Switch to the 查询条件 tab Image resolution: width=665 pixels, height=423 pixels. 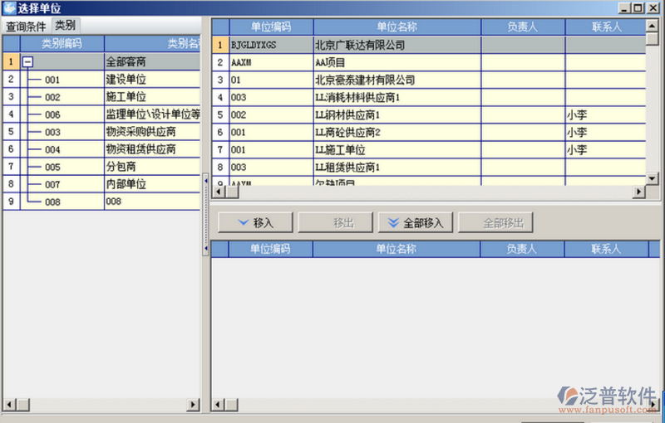26,26
